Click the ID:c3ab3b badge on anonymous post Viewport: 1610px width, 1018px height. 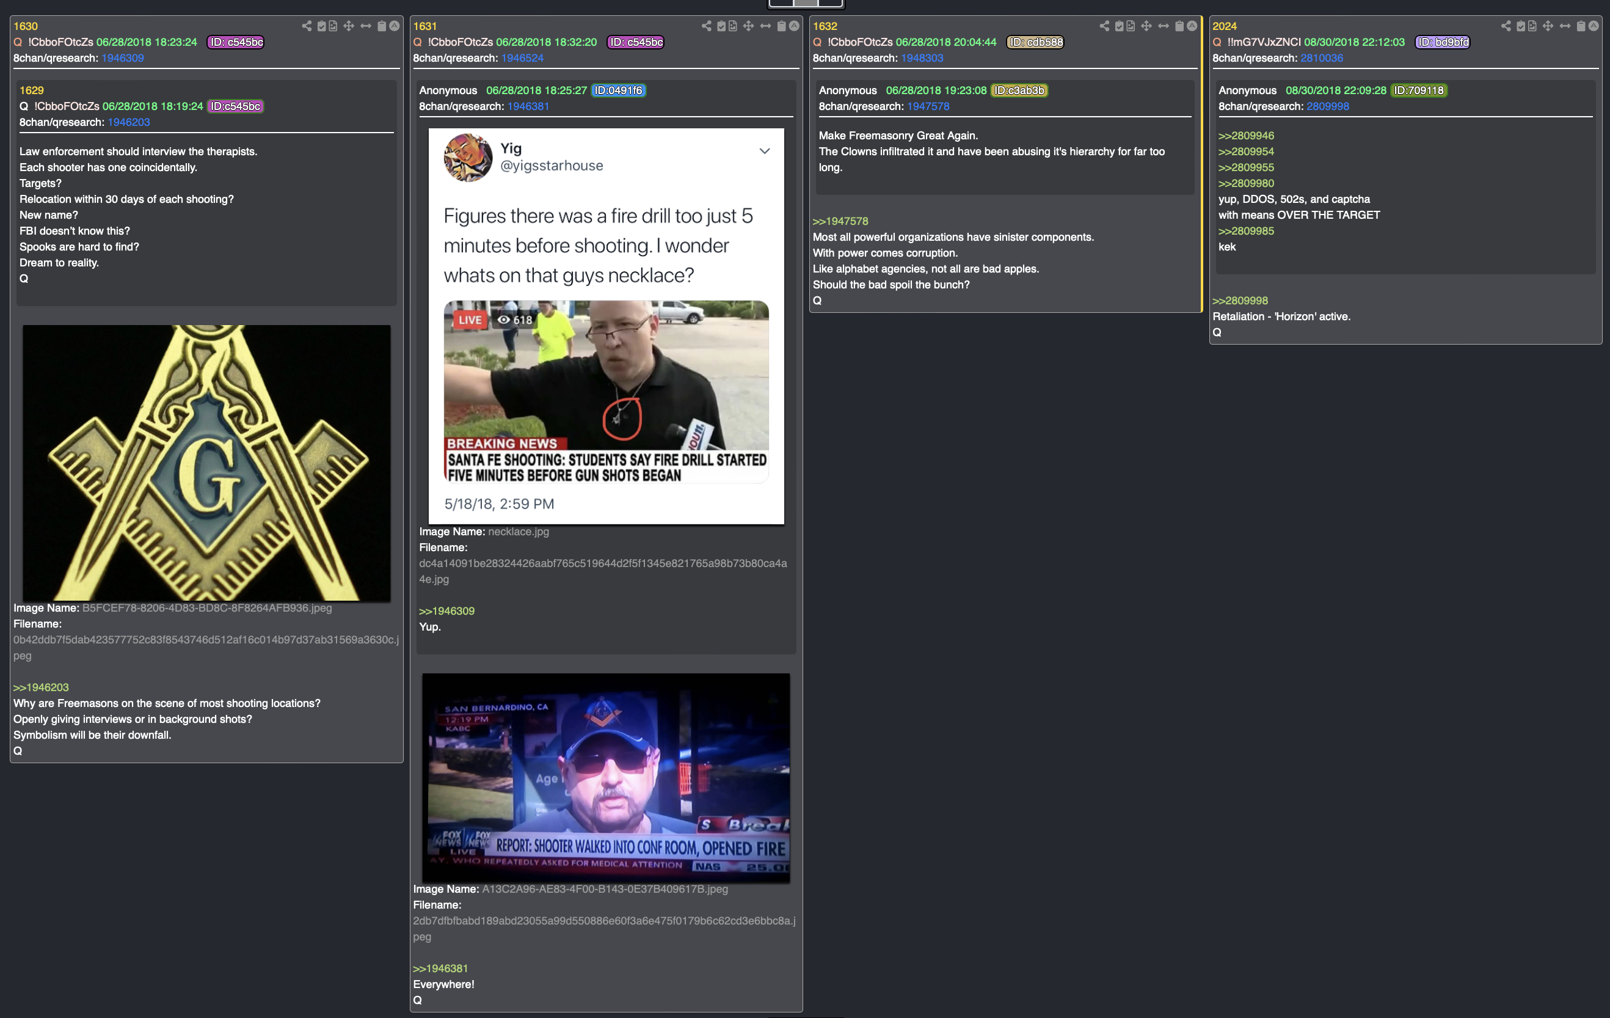coord(1019,90)
